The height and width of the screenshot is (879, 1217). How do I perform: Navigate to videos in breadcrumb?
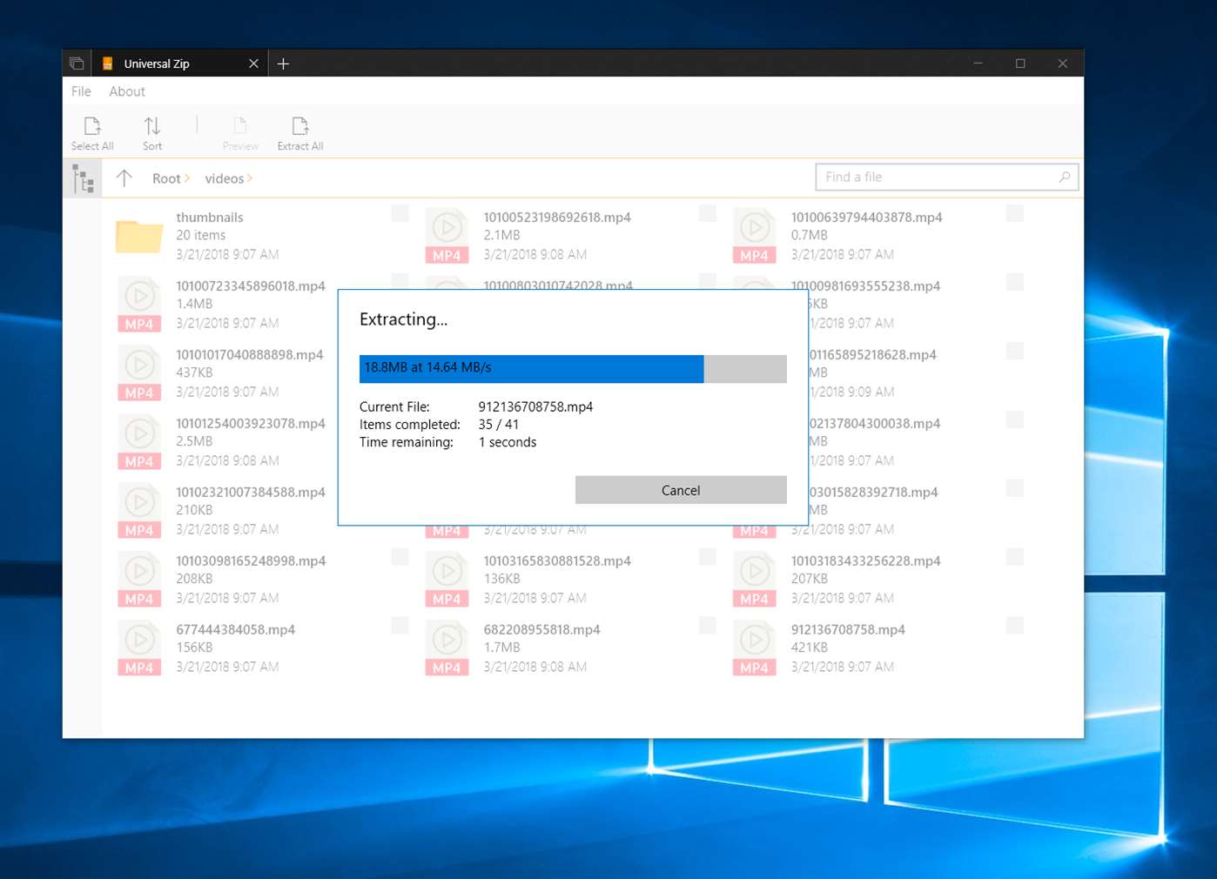[225, 178]
